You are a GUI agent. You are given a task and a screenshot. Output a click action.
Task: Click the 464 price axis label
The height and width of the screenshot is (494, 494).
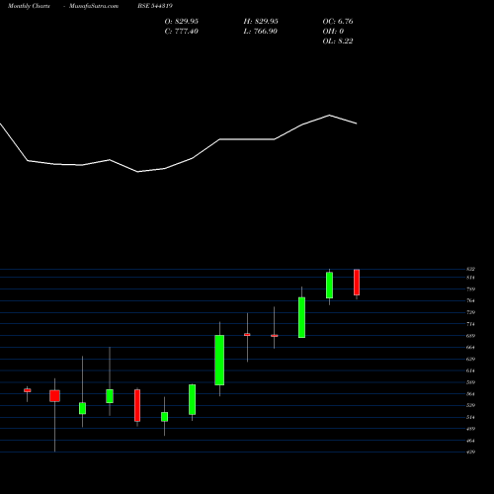click(x=470, y=441)
